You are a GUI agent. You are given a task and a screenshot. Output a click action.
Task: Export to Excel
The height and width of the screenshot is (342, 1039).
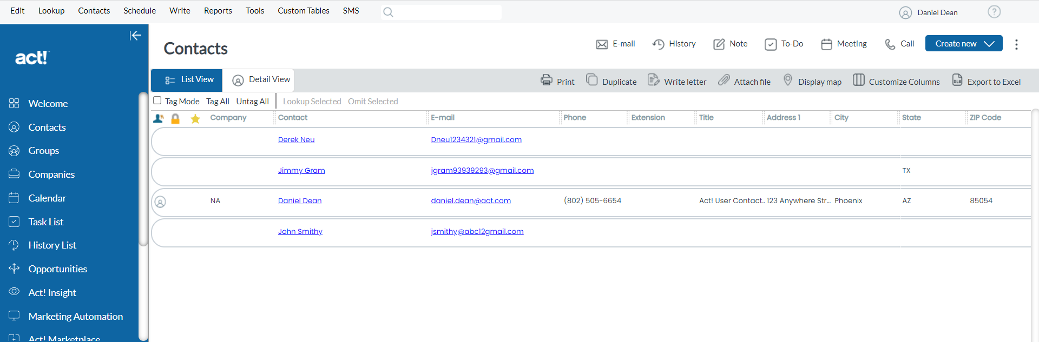[986, 81]
